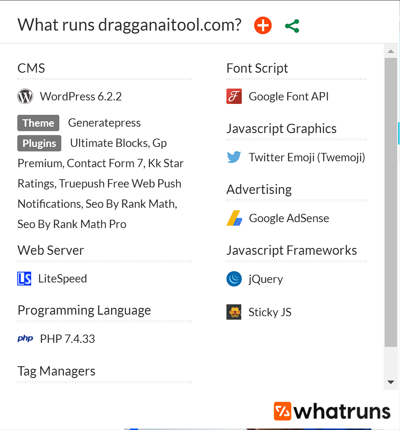Open the Sticky JS link
The width and height of the screenshot is (400, 430).
point(270,312)
